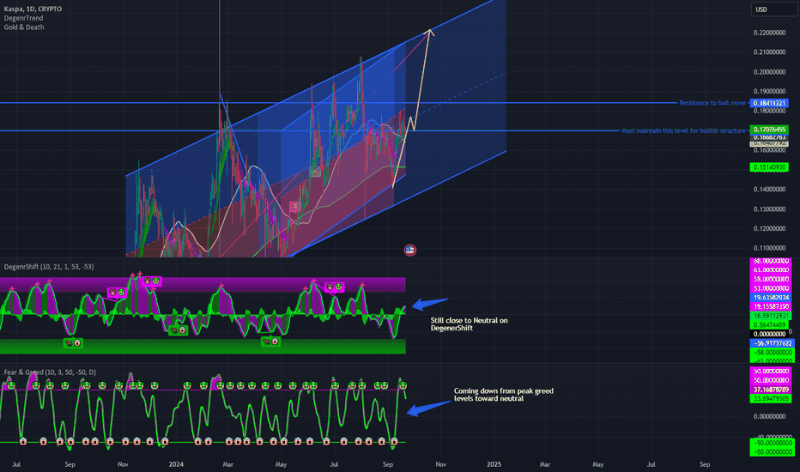The height and width of the screenshot is (472, 800).
Task: Click the blue 19.63582034 DegenrShift value label
Action: point(772,298)
